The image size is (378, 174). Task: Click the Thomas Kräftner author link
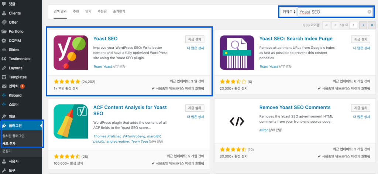(106, 136)
